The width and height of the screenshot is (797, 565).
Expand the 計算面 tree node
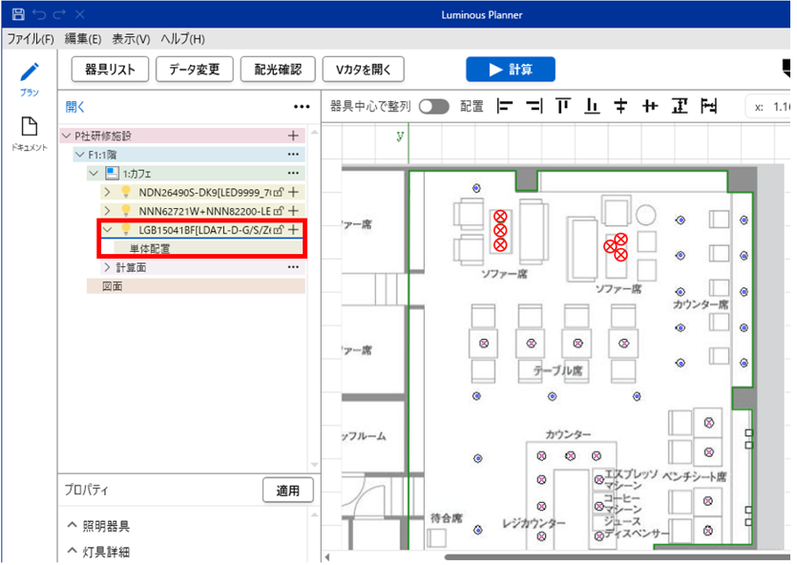[x=107, y=267]
